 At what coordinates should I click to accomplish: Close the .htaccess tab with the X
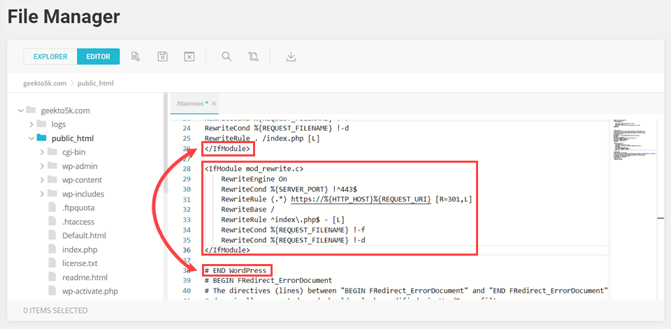pyautogui.click(x=215, y=103)
